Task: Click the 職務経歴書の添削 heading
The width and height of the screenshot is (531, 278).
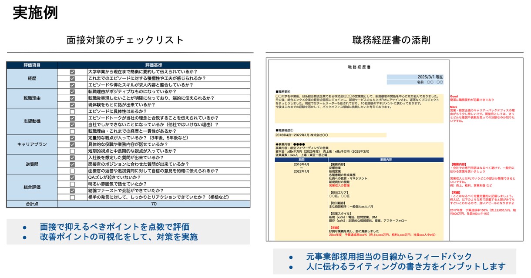Action: tap(391, 40)
